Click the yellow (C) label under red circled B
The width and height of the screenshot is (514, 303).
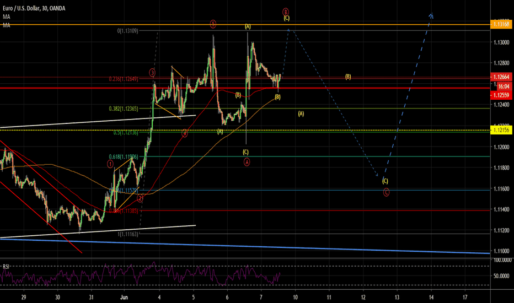(286, 18)
